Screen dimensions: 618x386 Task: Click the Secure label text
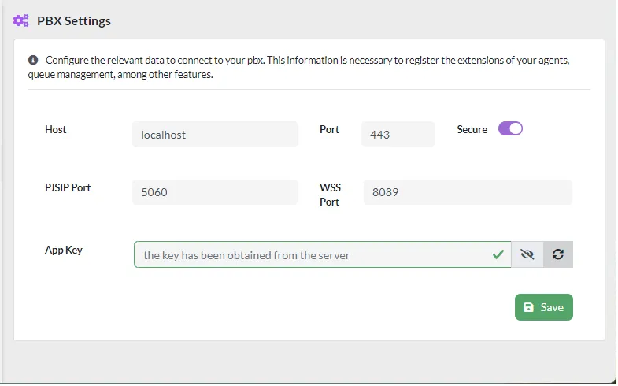[472, 129]
